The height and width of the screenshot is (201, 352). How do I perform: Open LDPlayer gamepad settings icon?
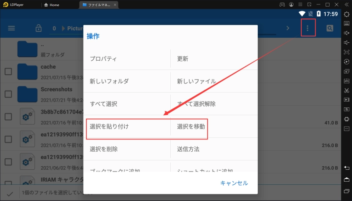coord(282,4)
